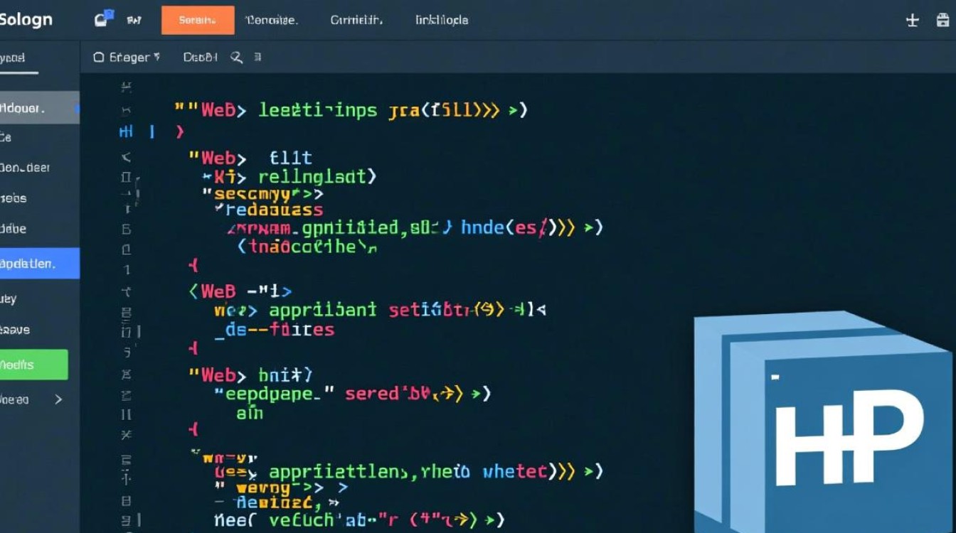Viewport: 956px width, 533px height.
Task: Select the blue highlighted sidebar item
Action: 39,264
